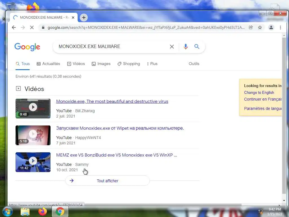Launch Firefox from the taskbar
Image resolution: width=289 pixels, height=217 pixels.
pos(43,211)
